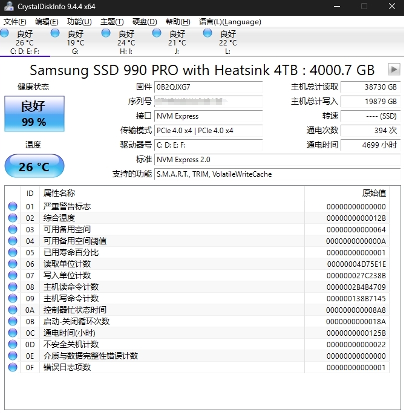
Task: Select the 控制器忙状态时间 attribute name
Action: pyautogui.click(x=75, y=310)
